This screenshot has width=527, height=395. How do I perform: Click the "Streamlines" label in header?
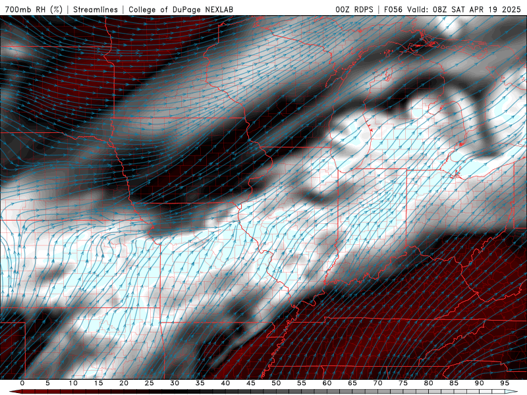[x=96, y=9]
